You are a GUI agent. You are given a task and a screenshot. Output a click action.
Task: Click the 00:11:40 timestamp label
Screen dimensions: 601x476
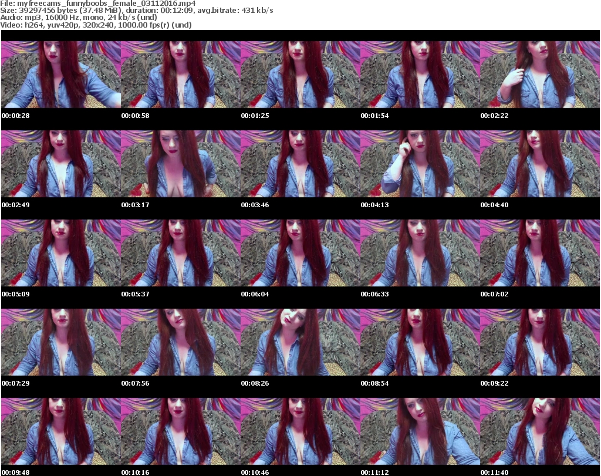pyautogui.click(x=494, y=472)
